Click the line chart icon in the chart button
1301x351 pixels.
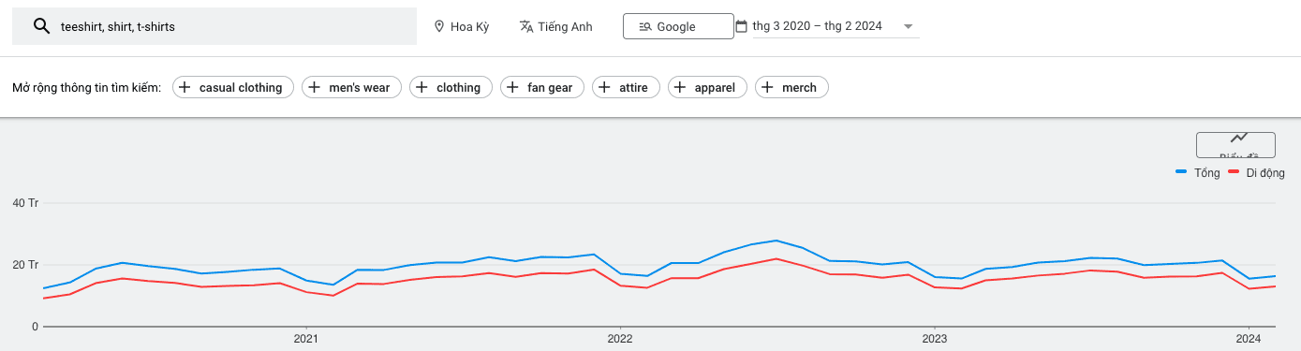(1239, 138)
